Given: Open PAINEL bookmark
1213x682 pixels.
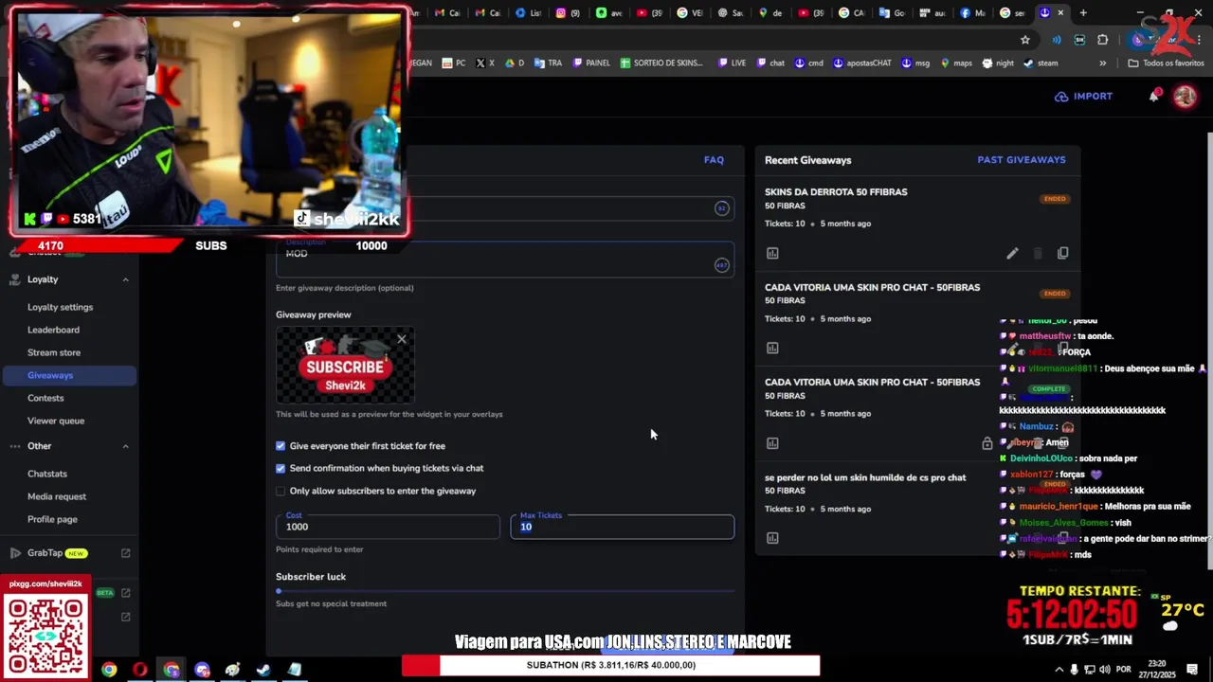Looking at the screenshot, I should click(591, 63).
